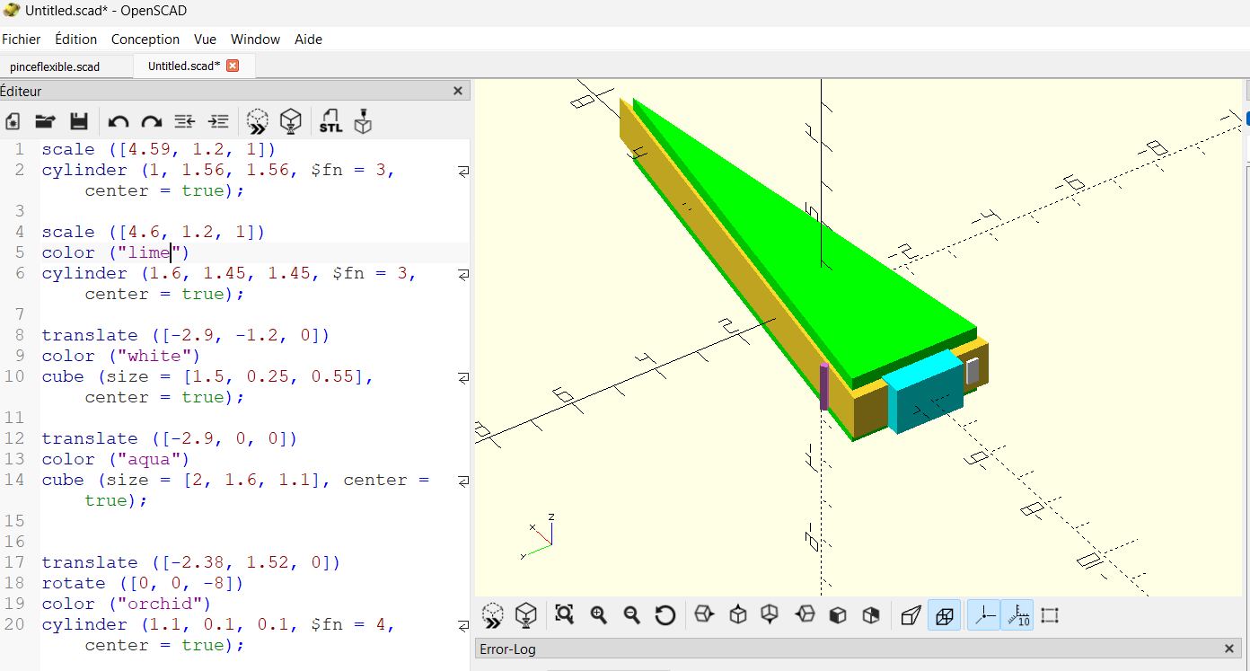Open the Édition menu
Screen dimensions: 1250x671
[x=76, y=40]
